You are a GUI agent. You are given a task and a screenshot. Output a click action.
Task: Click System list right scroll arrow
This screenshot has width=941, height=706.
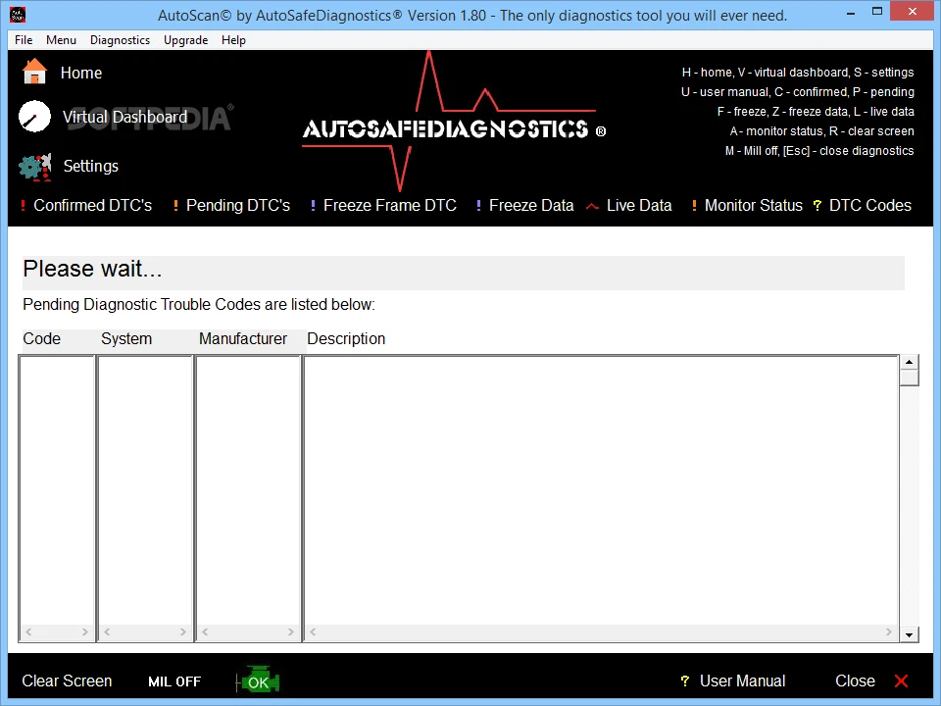[183, 632]
